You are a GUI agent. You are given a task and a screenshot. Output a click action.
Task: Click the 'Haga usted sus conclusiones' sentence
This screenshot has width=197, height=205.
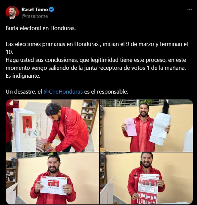click(x=96, y=60)
